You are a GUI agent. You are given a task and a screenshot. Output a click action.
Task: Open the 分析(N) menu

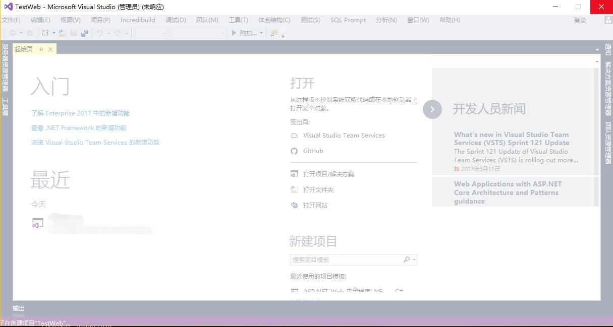point(386,20)
